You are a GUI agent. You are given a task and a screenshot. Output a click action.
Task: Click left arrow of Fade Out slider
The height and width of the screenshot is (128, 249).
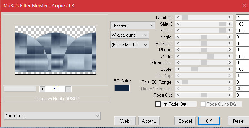178,95
